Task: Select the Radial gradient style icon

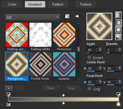Action: pyautogui.click(x=118, y=37)
